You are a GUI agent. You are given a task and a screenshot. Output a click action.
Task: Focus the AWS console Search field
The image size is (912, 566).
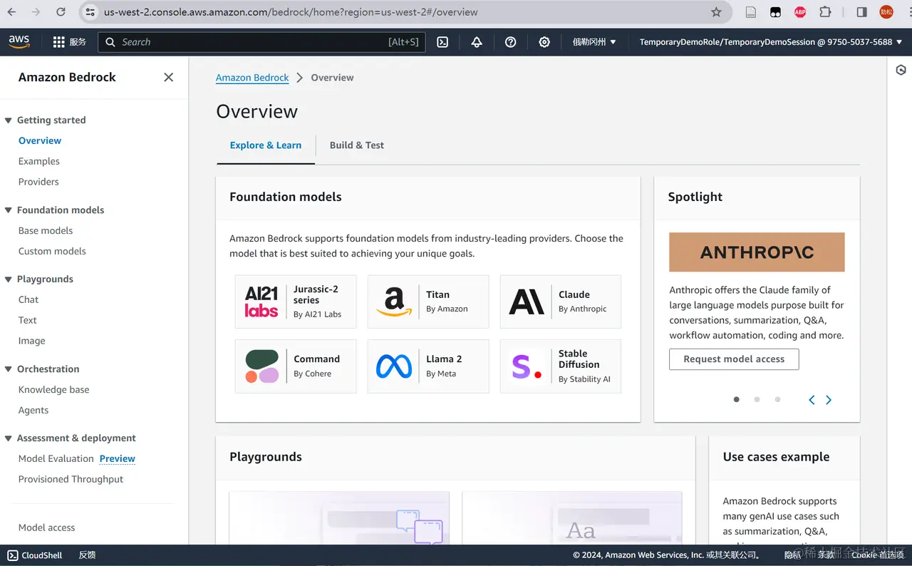[261, 42]
